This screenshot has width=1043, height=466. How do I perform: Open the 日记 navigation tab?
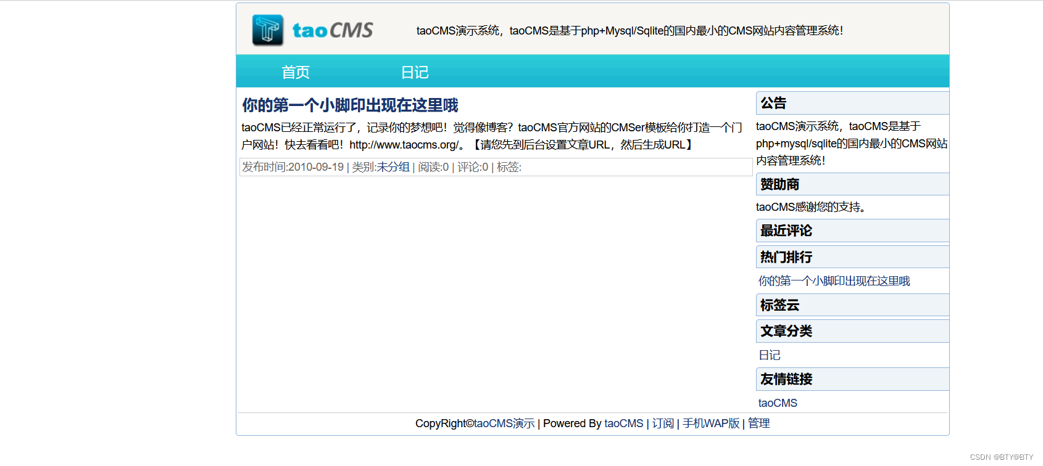click(415, 72)
